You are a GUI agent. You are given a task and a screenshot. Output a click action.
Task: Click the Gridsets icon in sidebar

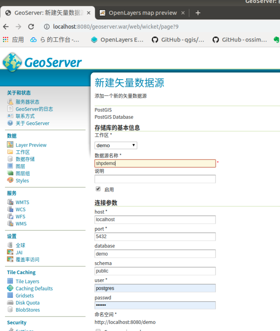point(10,295)
